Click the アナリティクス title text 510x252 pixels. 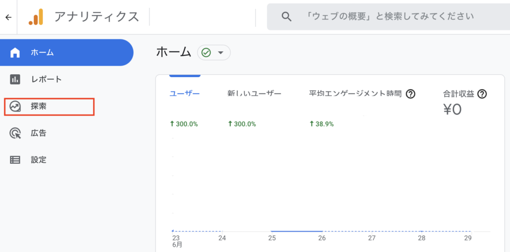97,17
